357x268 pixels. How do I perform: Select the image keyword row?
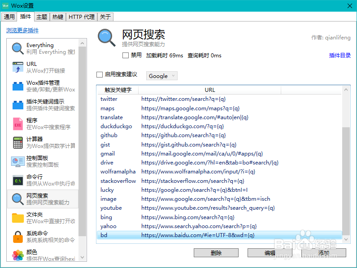click(x=219, y=199)
